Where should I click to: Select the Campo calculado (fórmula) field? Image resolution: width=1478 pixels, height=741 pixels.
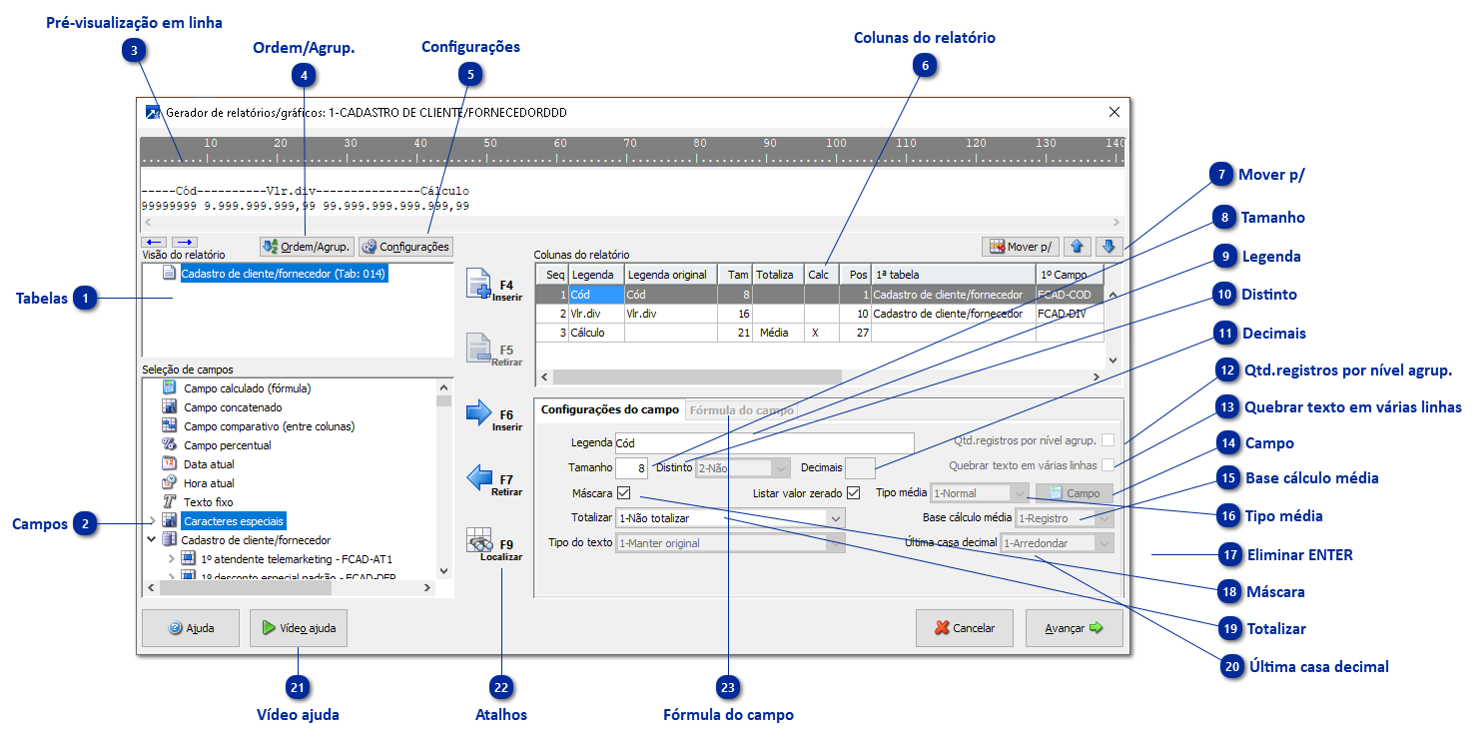coord(247,388)
